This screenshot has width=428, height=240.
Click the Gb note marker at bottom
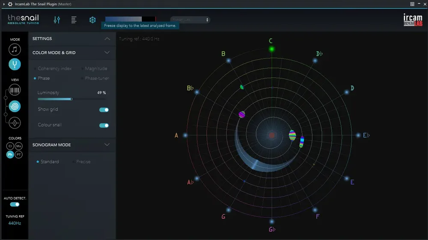coord(272,222)
